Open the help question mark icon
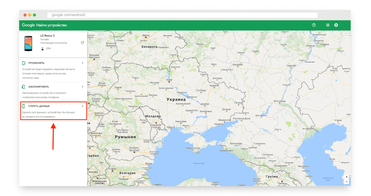 tap(314, 25)
